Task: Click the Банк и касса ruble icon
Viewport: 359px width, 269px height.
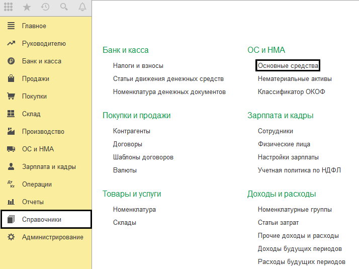Action: click(11, 61)
